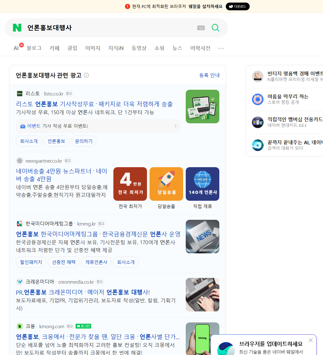Click the 문의하기 chip under 리스토 ad

point(84,141)
